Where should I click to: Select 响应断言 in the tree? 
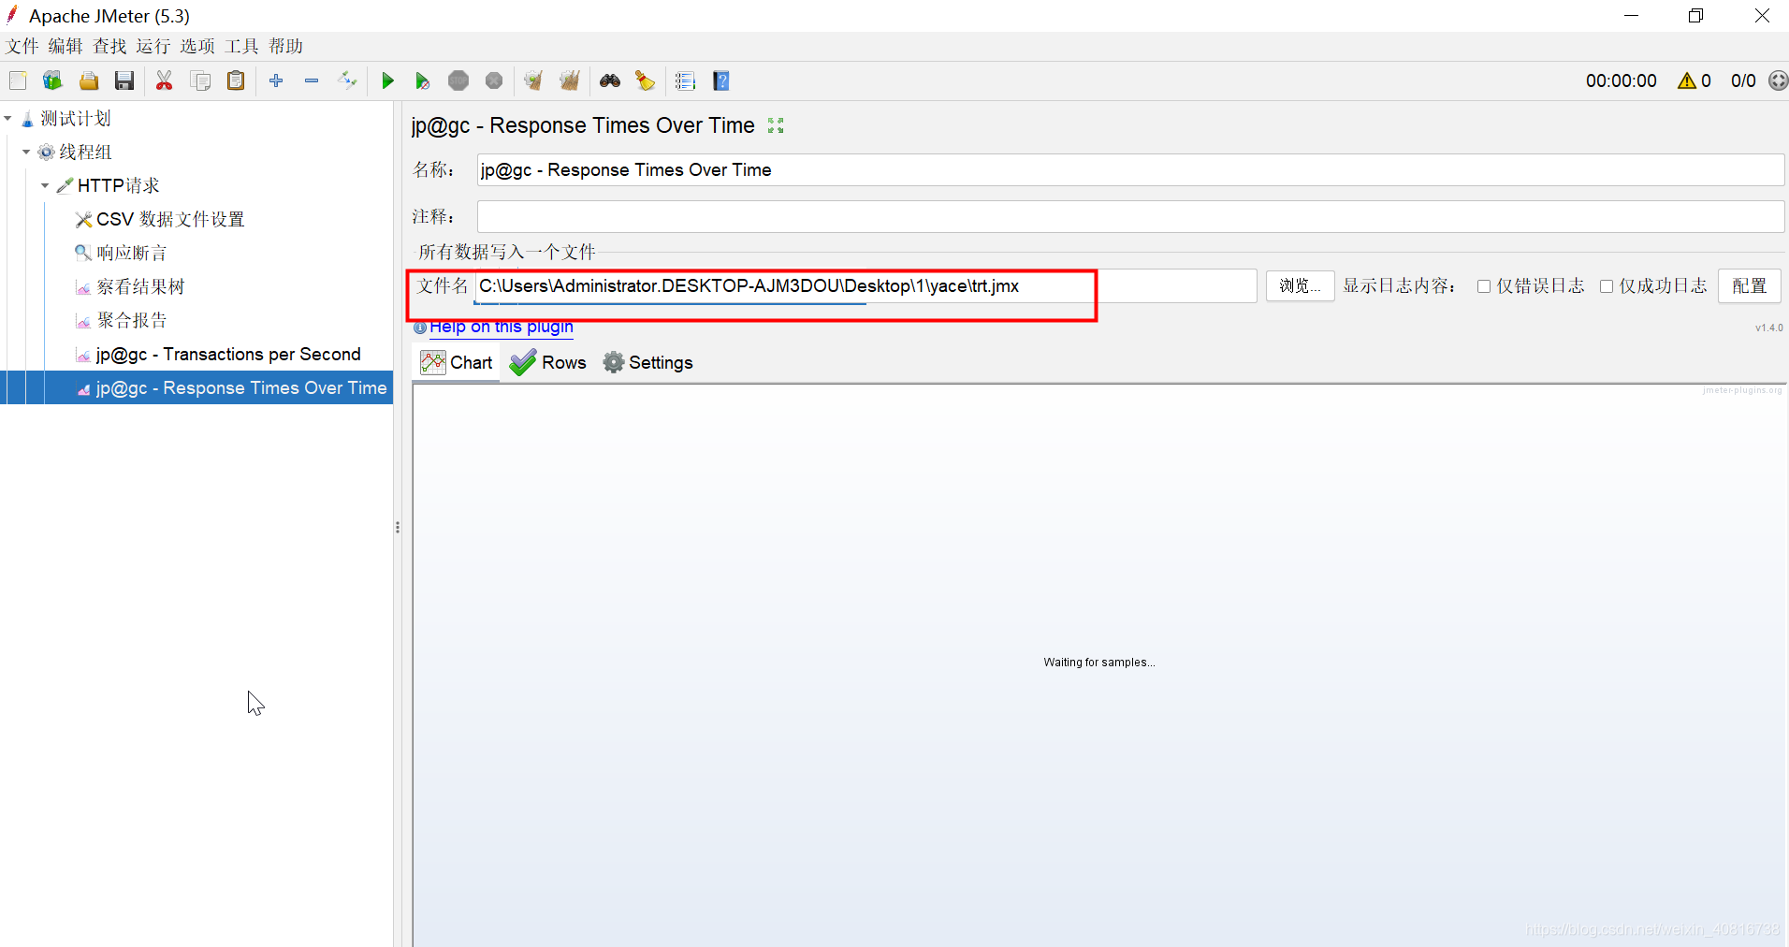(x=131, y=253)
